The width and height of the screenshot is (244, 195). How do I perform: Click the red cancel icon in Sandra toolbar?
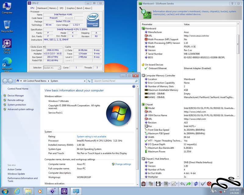210,184
